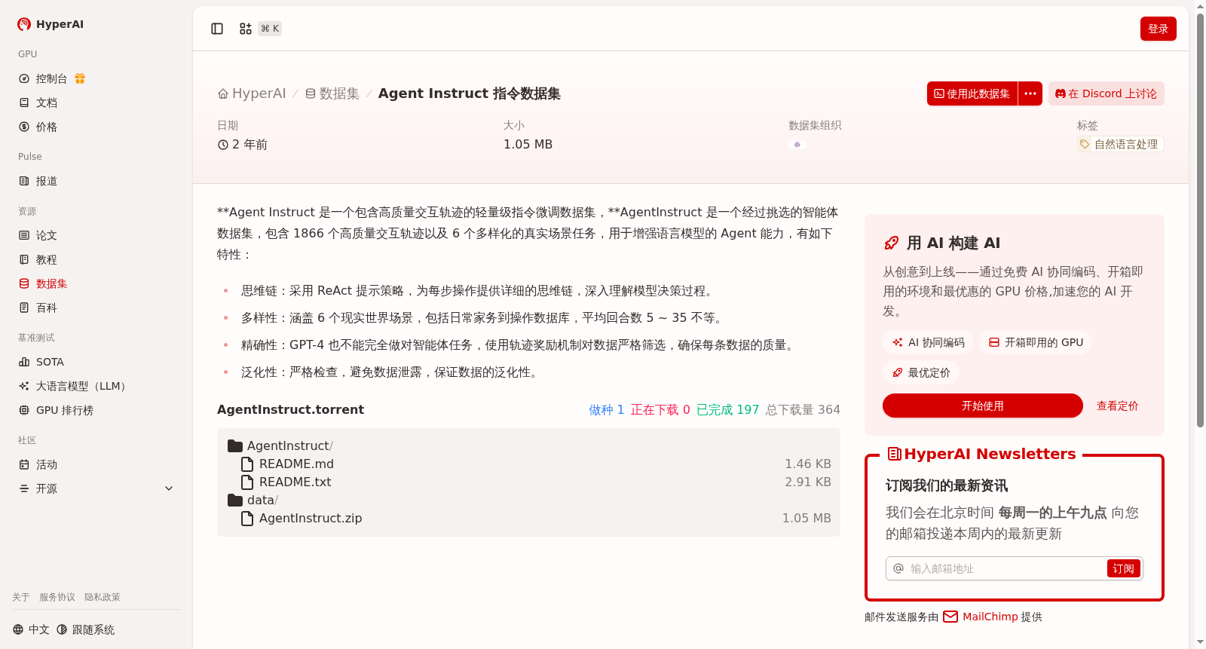This screenshot has height=649, width=1206.
Task: Click the 价格 dollar icon
Action: tap(24, 127)
